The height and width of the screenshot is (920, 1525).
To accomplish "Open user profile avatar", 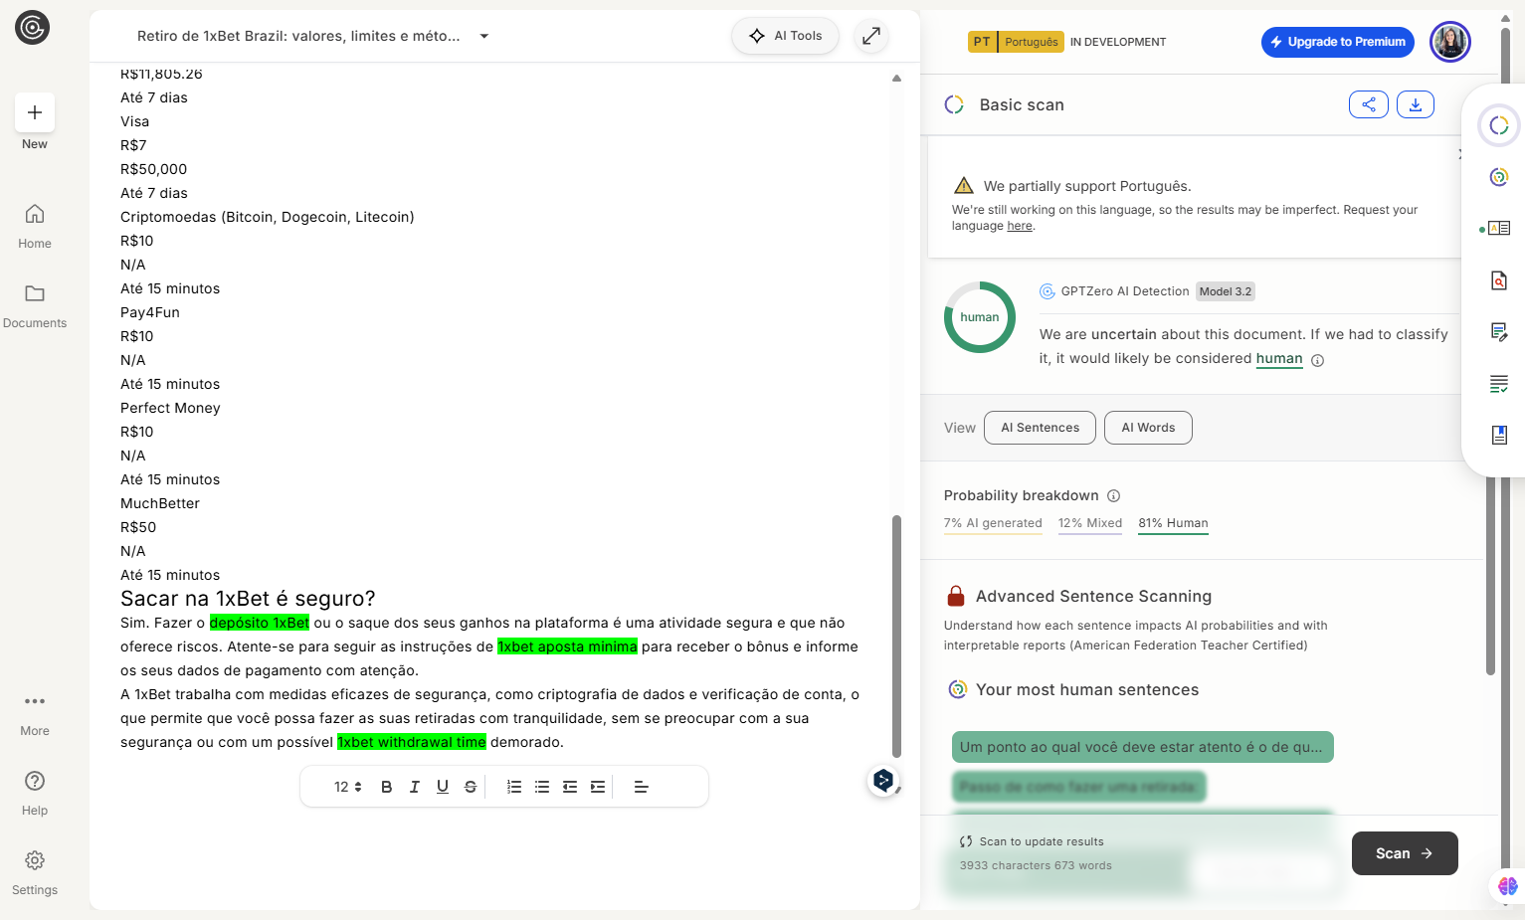I will (x=1450, y=42).
